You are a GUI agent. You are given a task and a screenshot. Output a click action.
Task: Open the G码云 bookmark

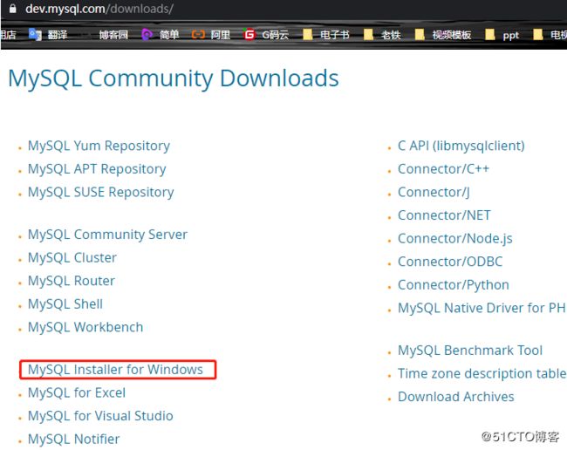pos(267,35)
